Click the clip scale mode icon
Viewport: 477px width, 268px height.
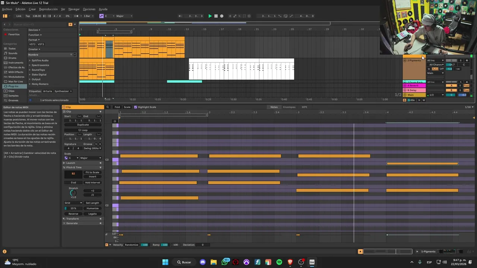(66, 158)
